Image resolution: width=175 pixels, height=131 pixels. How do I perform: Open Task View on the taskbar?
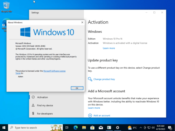(67, 128)
